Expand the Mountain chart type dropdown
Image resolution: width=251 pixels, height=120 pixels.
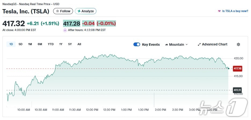[187, 45]
